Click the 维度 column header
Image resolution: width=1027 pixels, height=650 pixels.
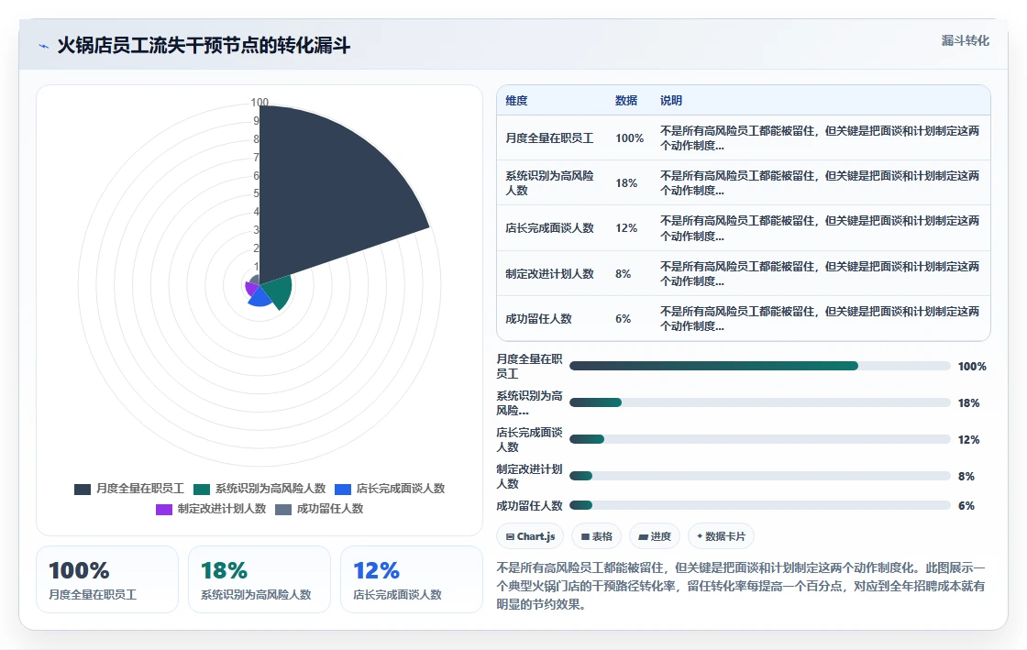[516, 100]
